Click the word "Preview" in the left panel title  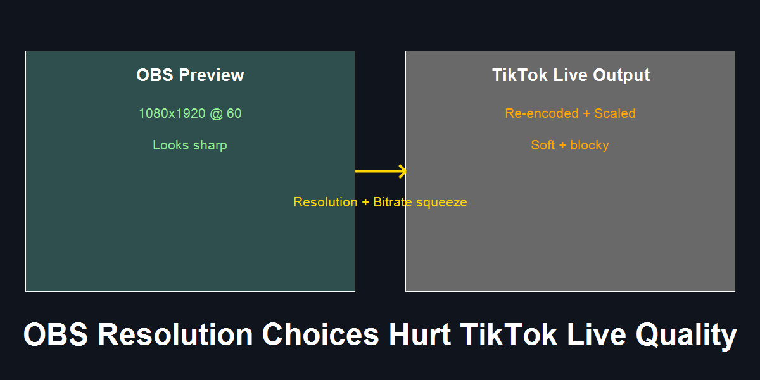point(211,75)
